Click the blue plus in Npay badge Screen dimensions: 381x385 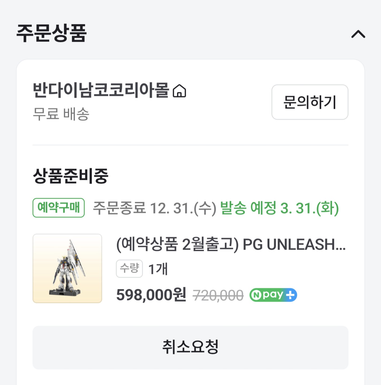[290, 295]
